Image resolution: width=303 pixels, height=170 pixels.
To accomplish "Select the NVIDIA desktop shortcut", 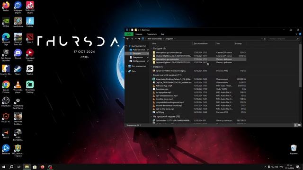I will coord(6,22).
